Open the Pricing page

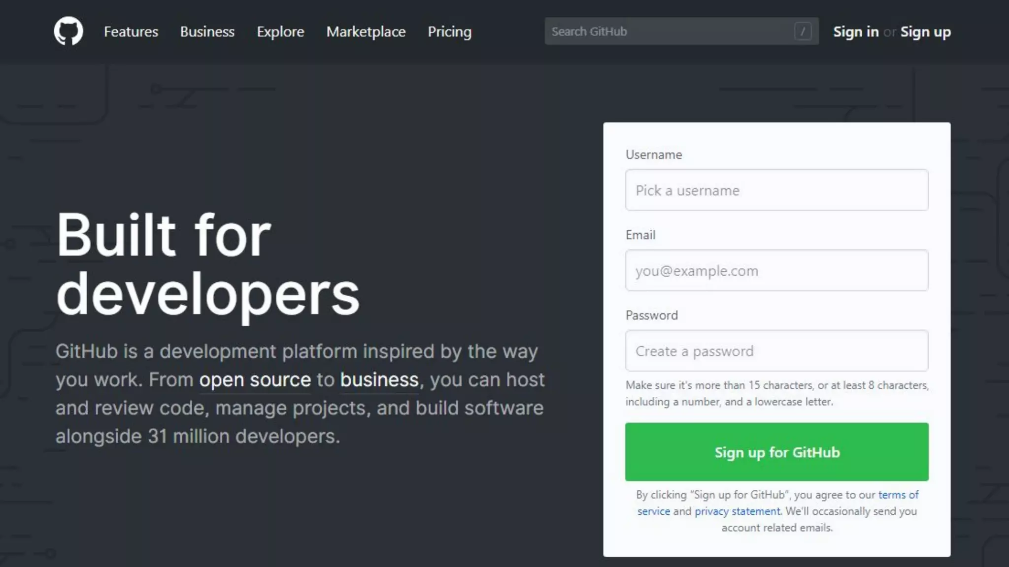pyautogui.click(x=449, y=31)
